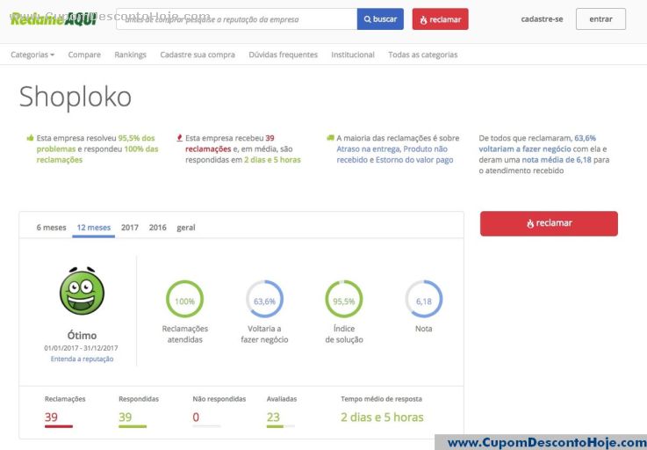647x450 pixels.
Task: Click the Ótimo reputation label
Action: 82,335
